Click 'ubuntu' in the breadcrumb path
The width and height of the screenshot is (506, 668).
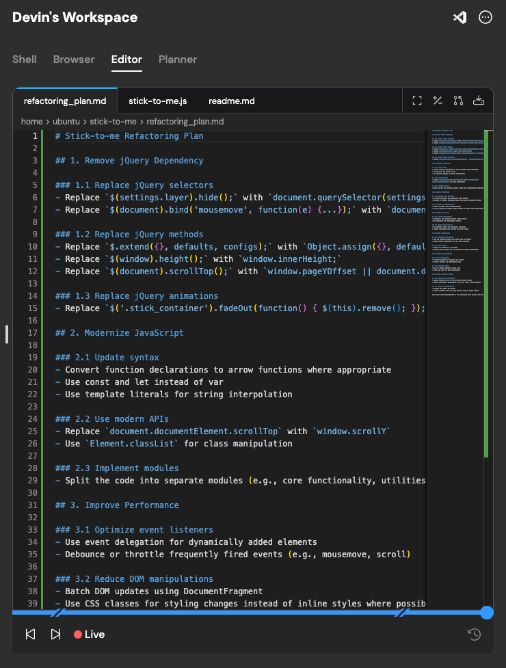tap(66, 122)
